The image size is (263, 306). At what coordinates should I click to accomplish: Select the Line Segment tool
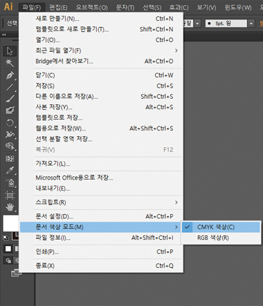pos(10,87)
